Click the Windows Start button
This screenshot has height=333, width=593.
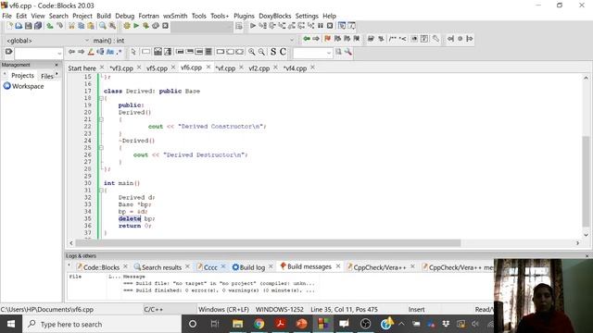[11, 324]
